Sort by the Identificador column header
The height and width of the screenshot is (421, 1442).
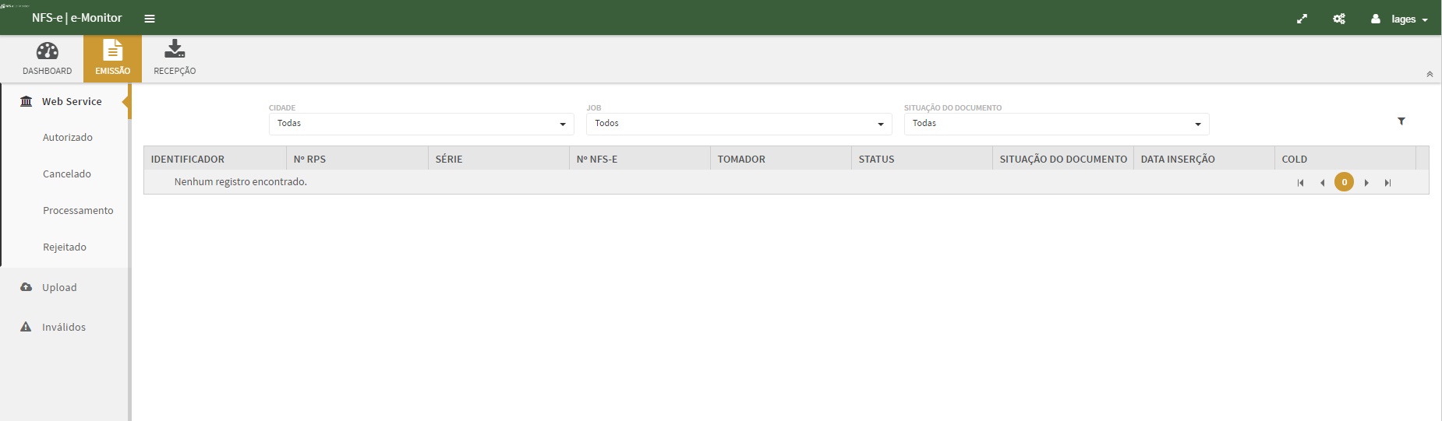click(x=215, y=159)
